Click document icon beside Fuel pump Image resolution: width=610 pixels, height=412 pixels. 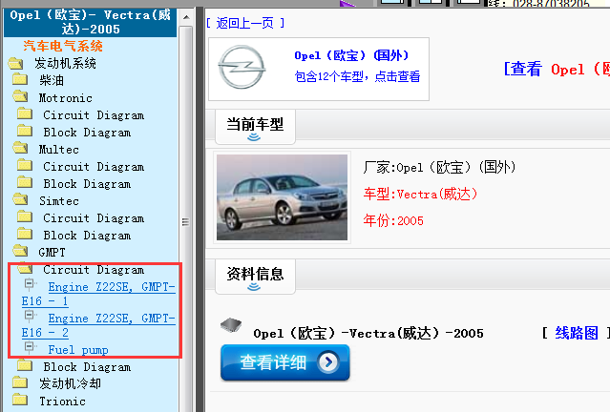coord(30,347)
